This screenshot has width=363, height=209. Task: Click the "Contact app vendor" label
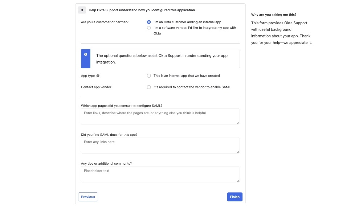click(x=96, y=87)
